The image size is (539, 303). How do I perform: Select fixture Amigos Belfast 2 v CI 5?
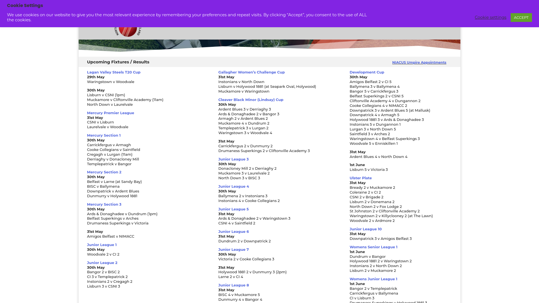coord(371,82)
